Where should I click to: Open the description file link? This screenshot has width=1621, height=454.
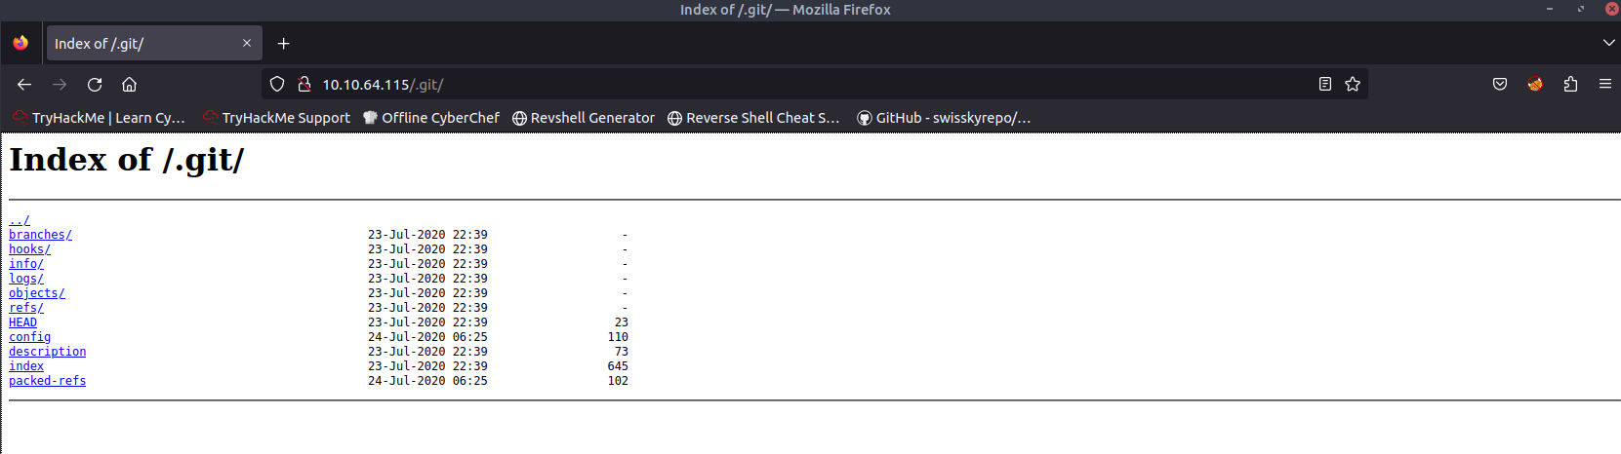coord(47,352)
